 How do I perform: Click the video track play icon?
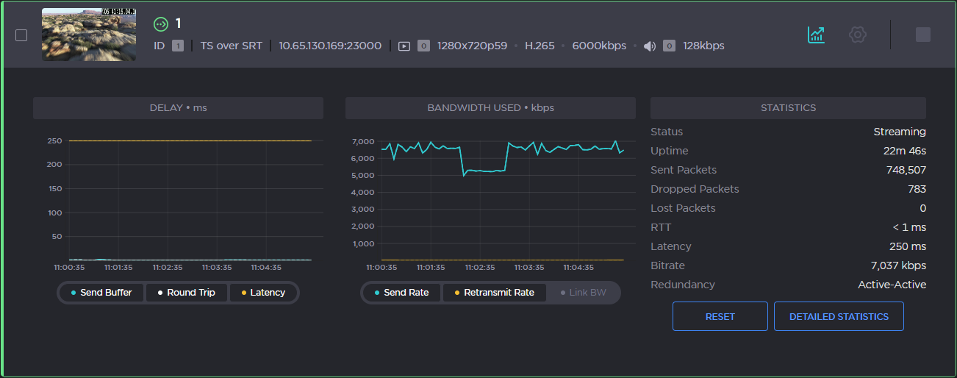tap(404, 46)
